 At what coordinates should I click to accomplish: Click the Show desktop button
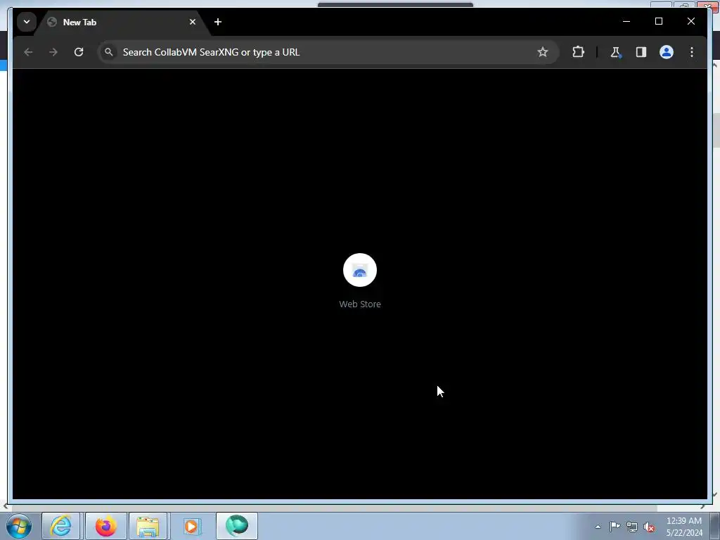click(x=715, y=526)
